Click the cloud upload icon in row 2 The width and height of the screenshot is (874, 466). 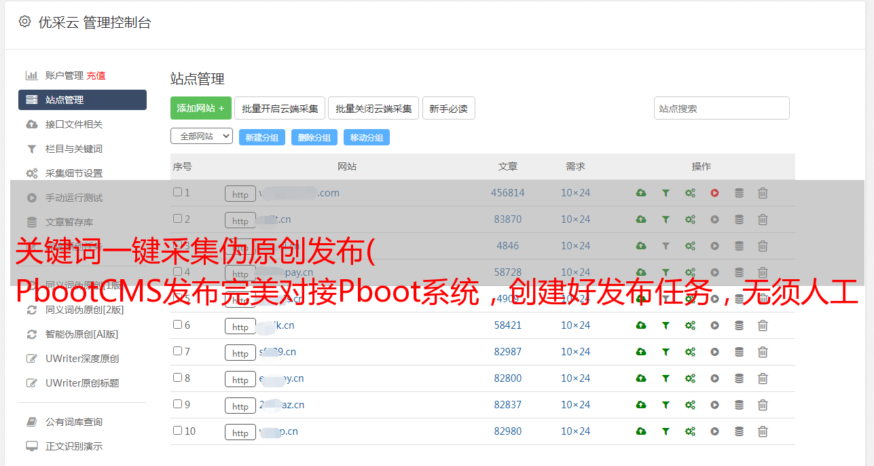[641, 219]
